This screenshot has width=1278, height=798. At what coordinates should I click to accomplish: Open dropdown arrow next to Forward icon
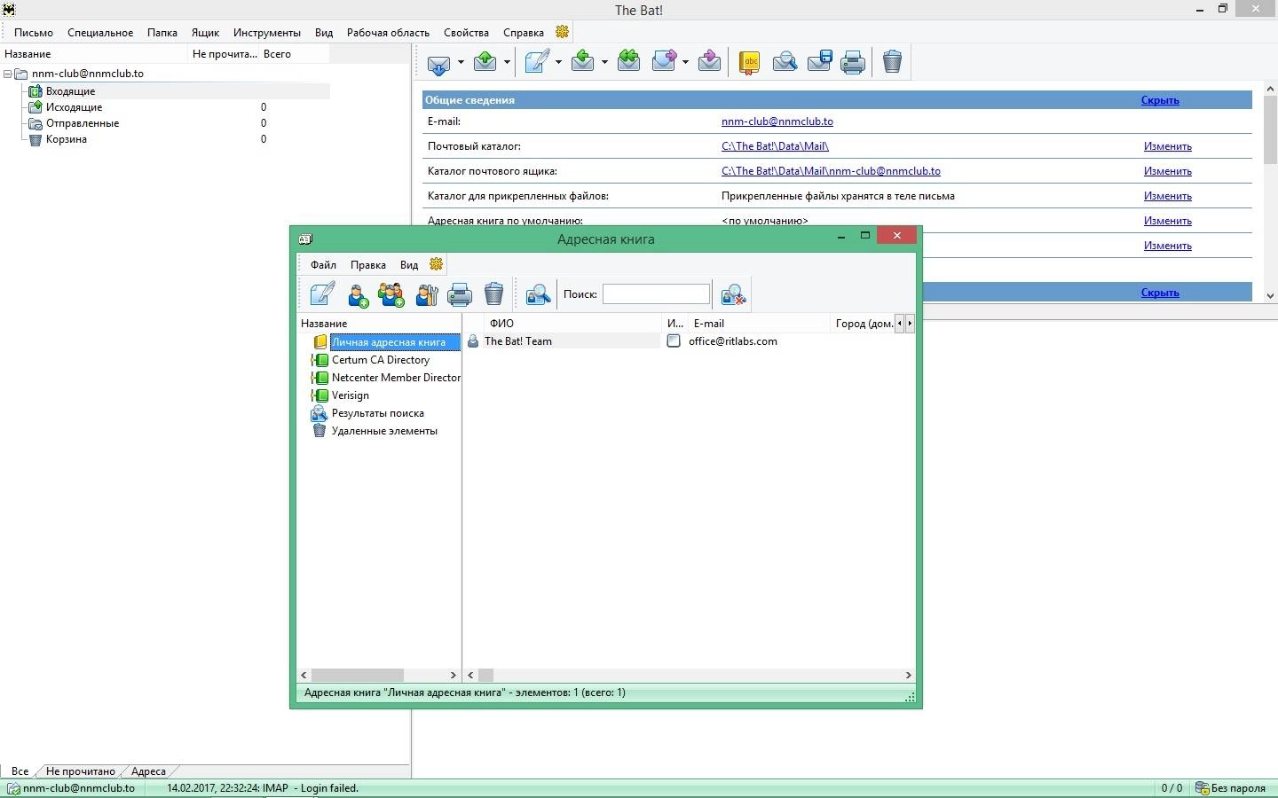(x=685, y=62)
